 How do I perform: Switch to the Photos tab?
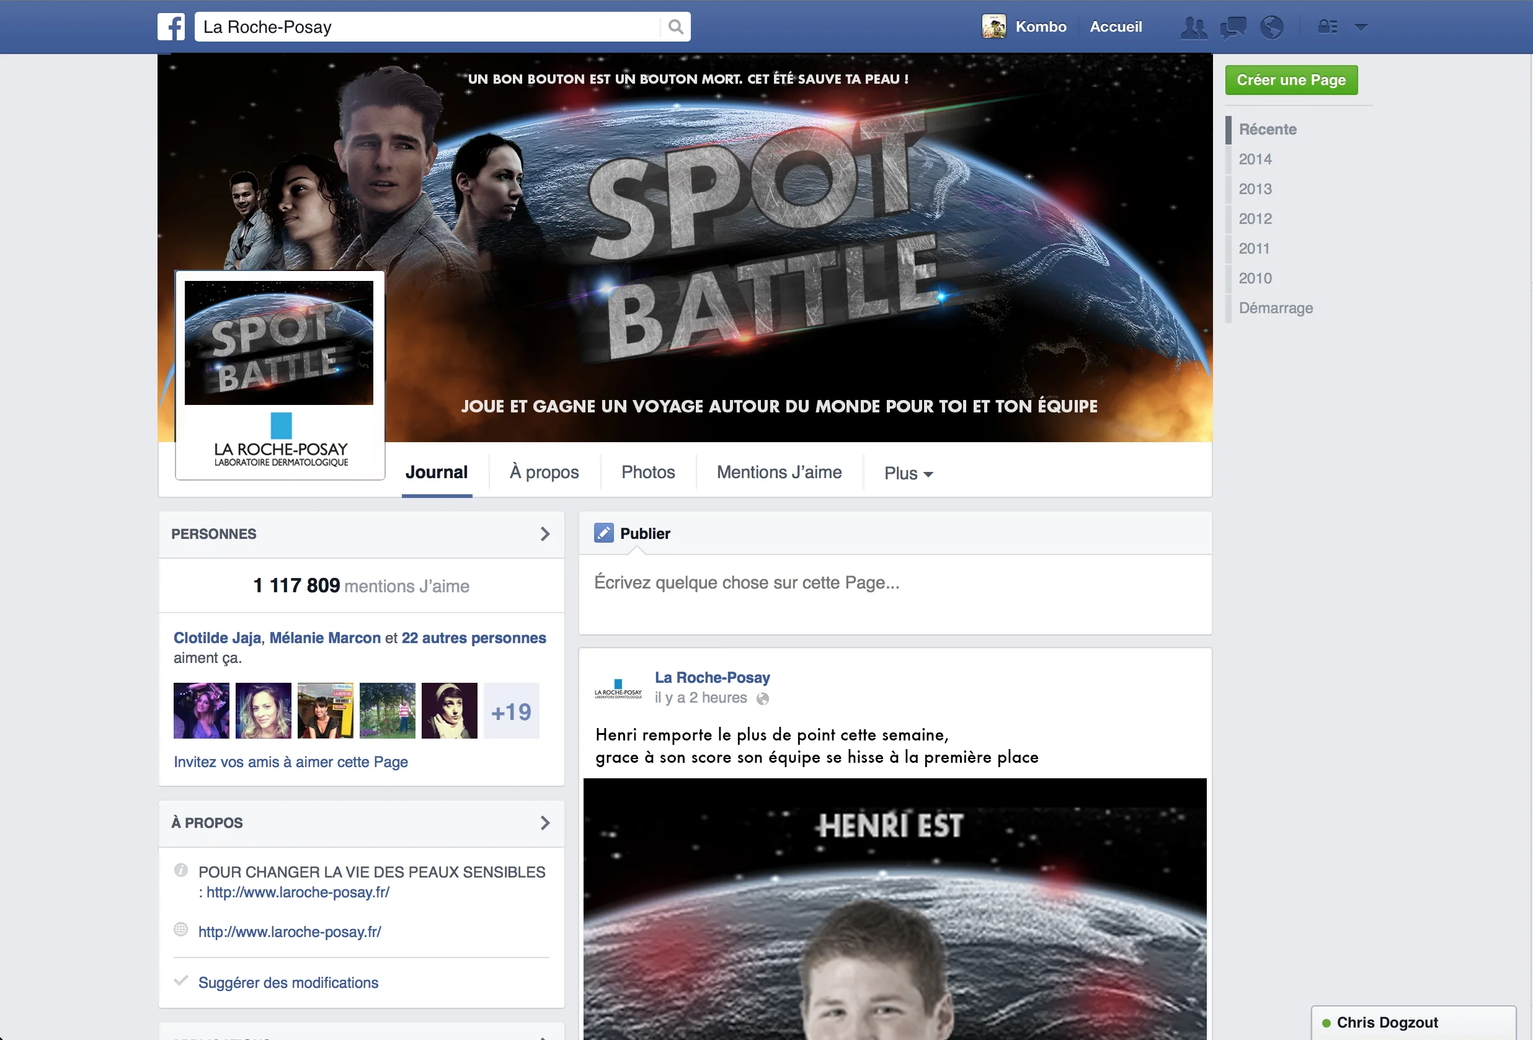tap(648, 472)
